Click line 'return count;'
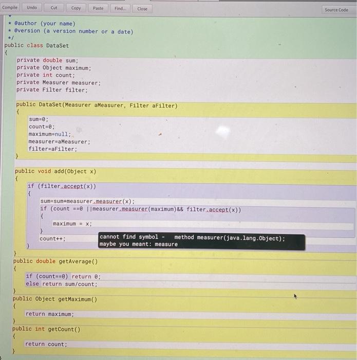This screenshot has height=360, width=357. tap(46, 344)
